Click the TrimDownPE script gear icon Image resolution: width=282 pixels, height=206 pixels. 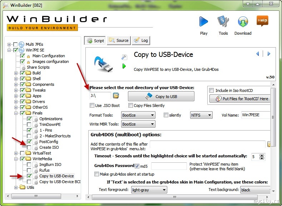[x=36, y=125]
